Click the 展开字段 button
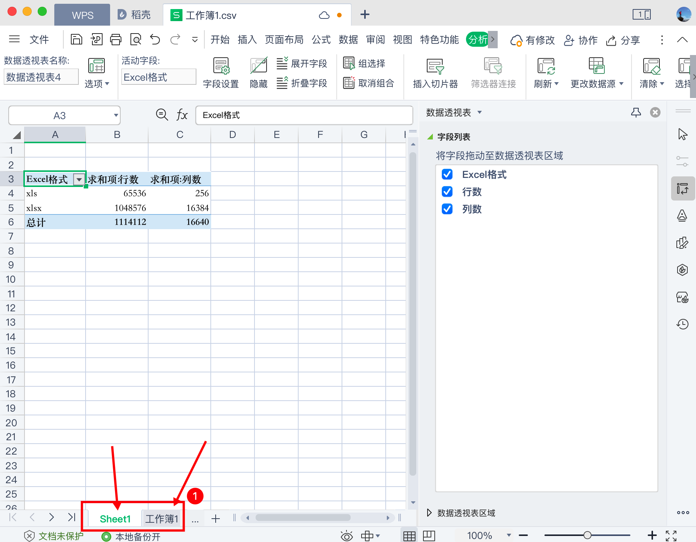 coord(302,63)
